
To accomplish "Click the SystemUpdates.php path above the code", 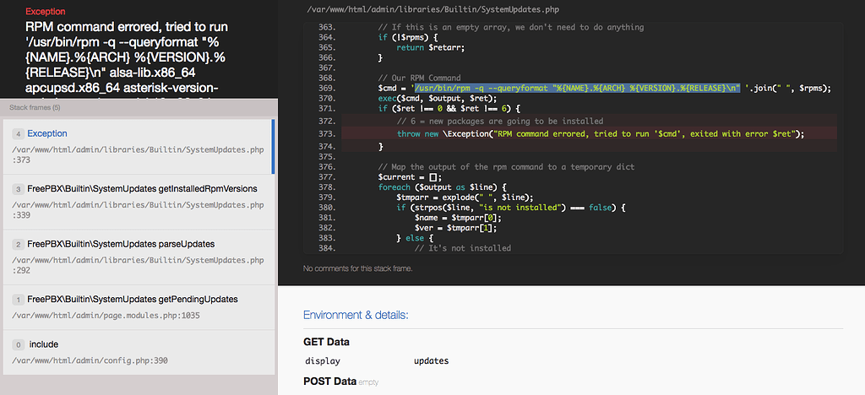I will (x=436, y=9).
